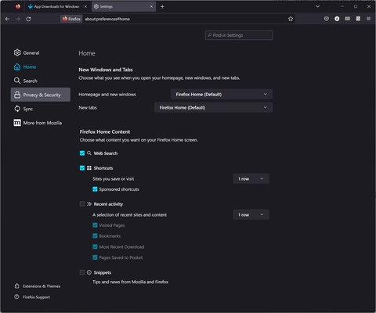Image resolution: width=376 pixels, height=313 pixels.
Task: Open More from Mozilla section
Action: pyautogui.click(x=40, y=123)
